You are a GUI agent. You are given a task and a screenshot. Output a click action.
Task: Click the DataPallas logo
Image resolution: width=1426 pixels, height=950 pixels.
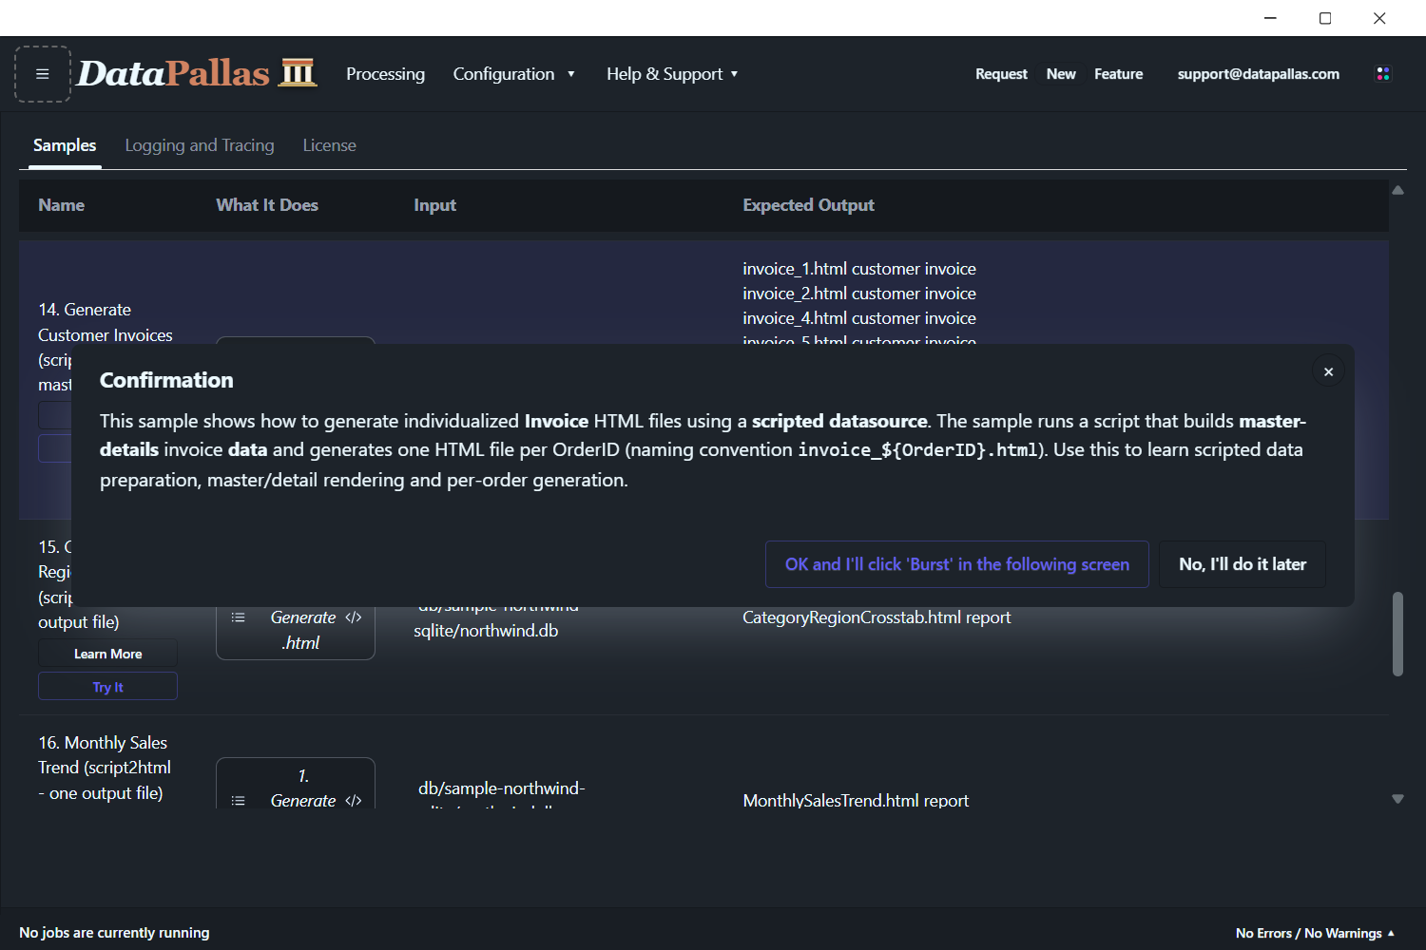(x=197, y=73)
